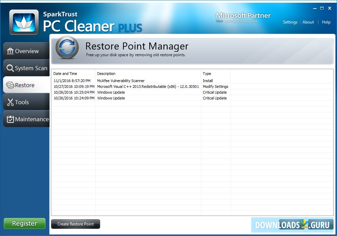
Task: Open Help
Action: [x=326, y=22]
